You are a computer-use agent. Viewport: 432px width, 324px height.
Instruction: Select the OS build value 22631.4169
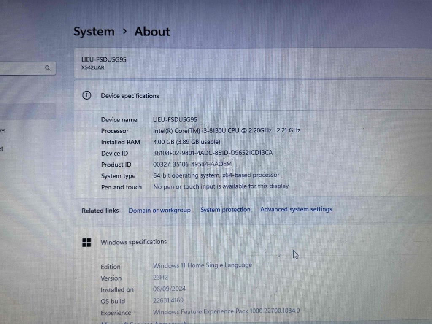168,300
